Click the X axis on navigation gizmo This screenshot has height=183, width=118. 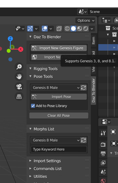tap(21, 49)
